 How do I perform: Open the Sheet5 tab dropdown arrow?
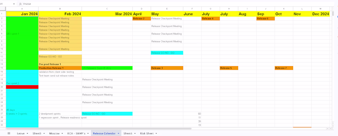(x=44, y=134)
